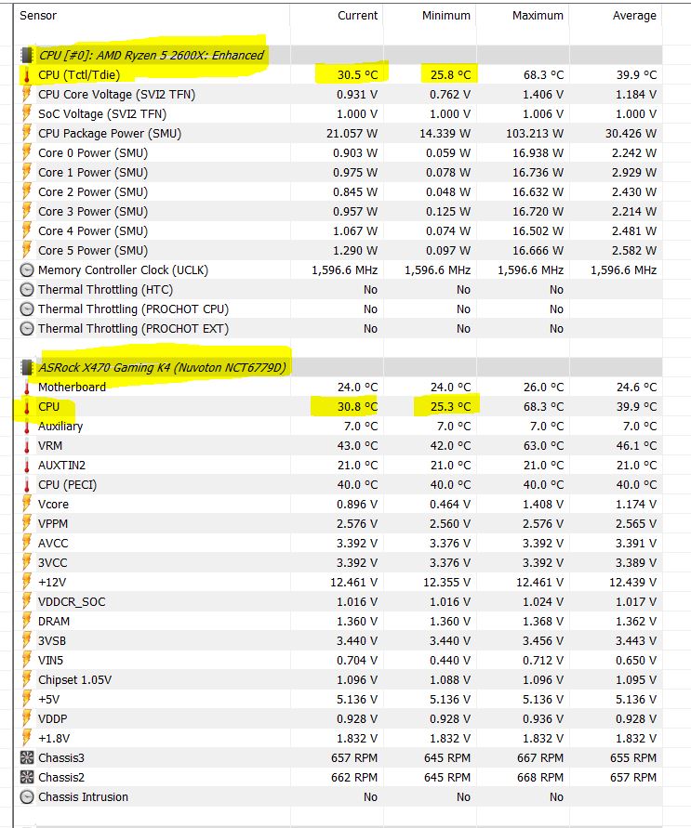
Task: Select the Auxiliary sensor label
Action: click(60, 427)
